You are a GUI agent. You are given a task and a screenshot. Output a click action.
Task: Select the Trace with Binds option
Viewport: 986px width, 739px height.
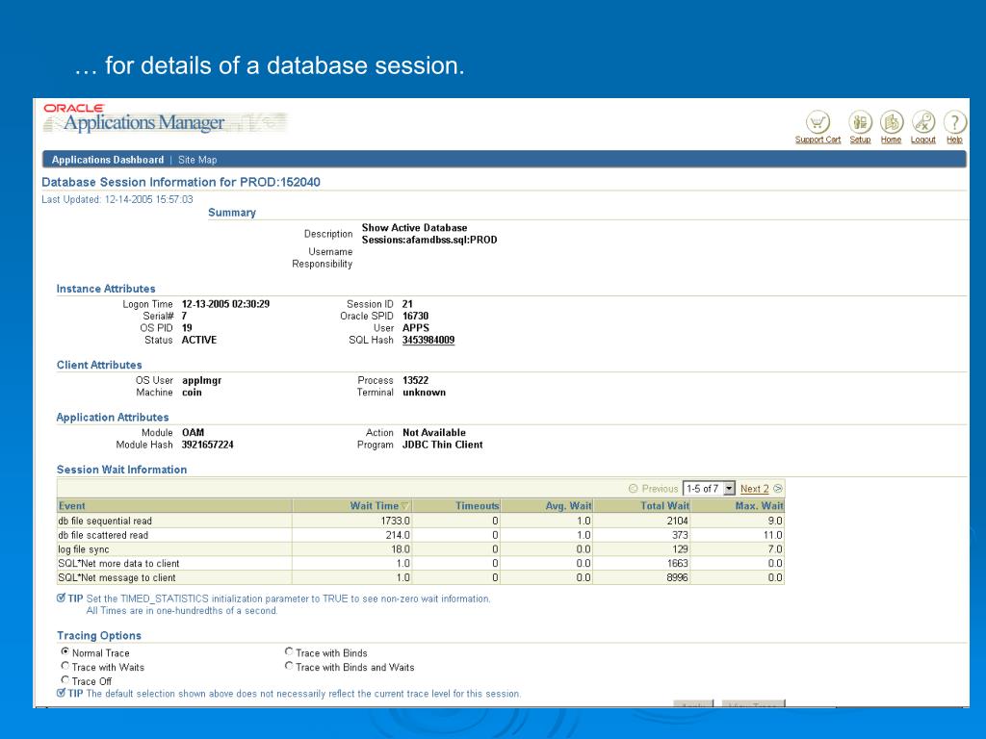click(289, 651)
